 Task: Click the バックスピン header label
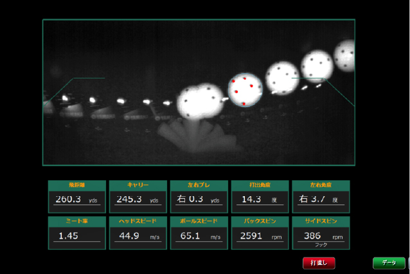(x=259, y=221)
